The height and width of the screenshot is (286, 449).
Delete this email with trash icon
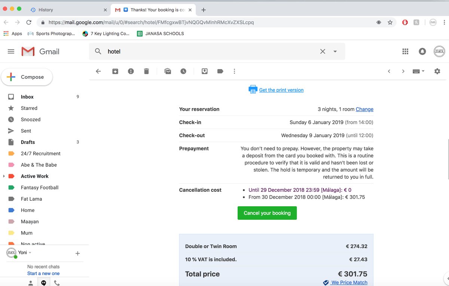tap(146, 71)
